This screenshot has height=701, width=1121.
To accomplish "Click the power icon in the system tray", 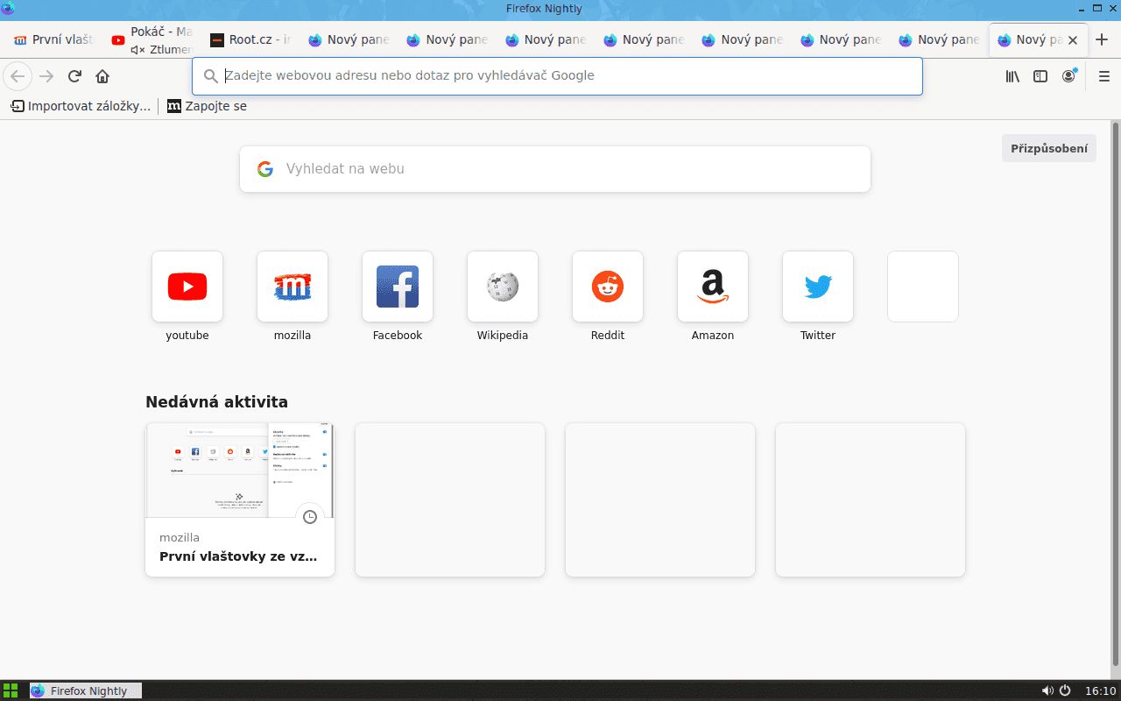I will [1065, 690].
